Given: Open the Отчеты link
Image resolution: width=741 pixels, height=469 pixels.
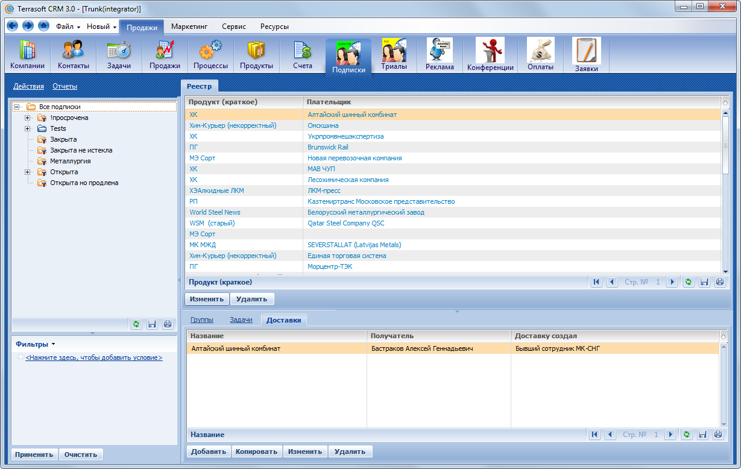Looking at the screenshot, I should pos(65,86).
